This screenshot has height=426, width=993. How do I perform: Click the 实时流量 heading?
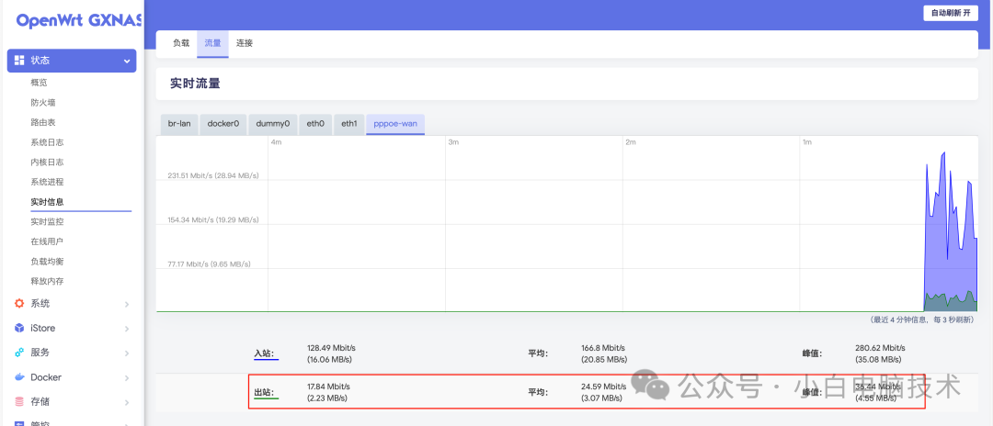(x=195, y=84)
